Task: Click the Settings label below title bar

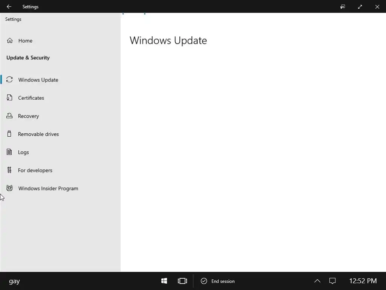Action: coord(13,19)
